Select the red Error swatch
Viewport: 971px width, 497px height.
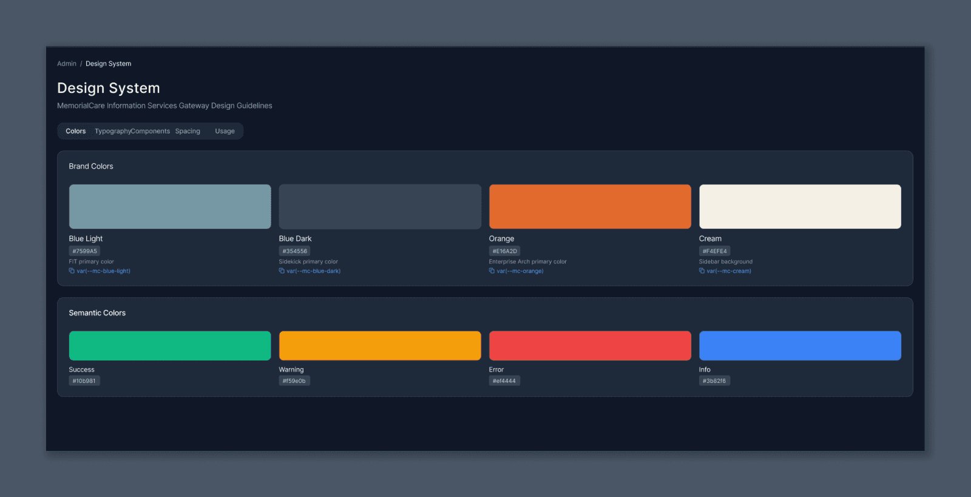[590, 345]
